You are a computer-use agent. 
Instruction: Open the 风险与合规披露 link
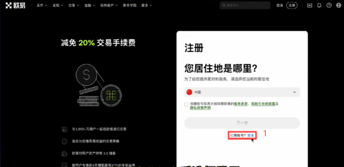[x=263, y=104]
